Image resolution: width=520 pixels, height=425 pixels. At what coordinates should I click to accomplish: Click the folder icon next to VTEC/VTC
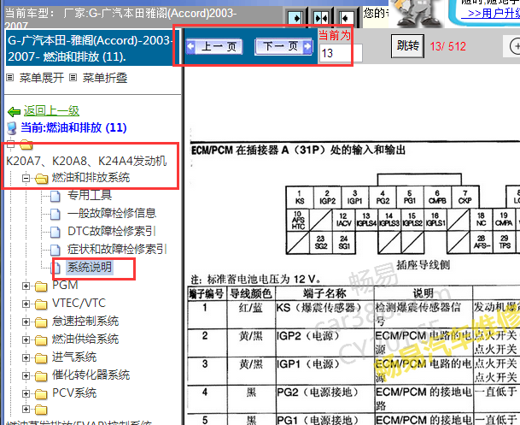41,304
